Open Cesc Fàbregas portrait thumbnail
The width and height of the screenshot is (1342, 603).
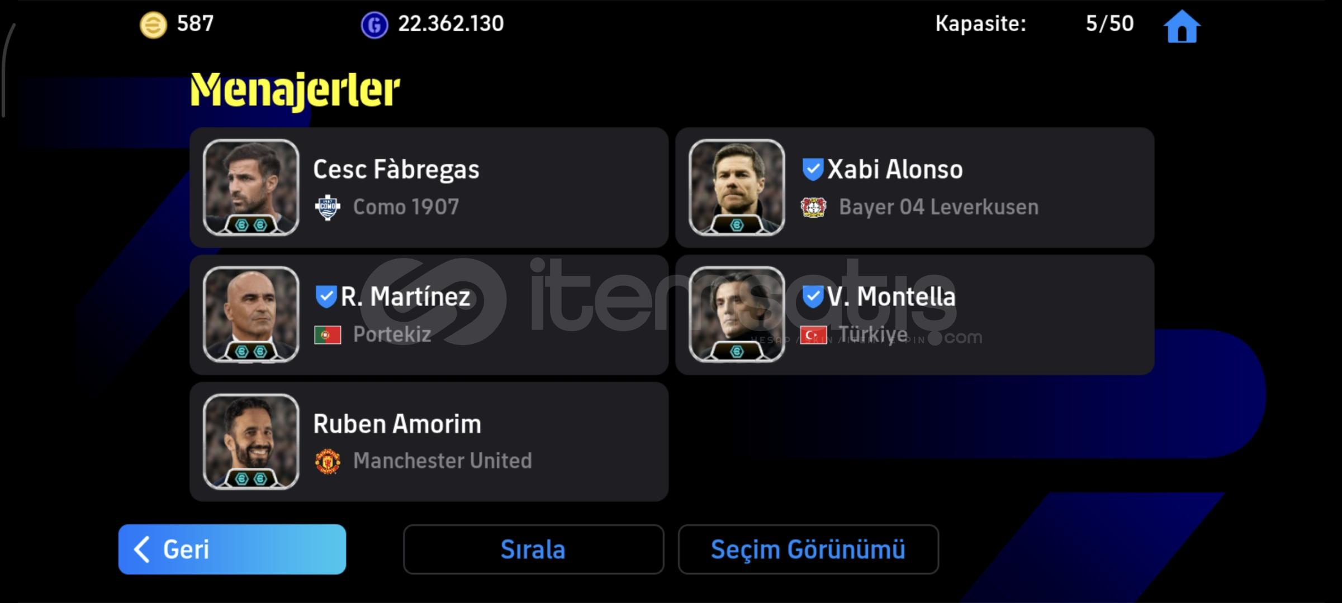(x=251, y=187)
